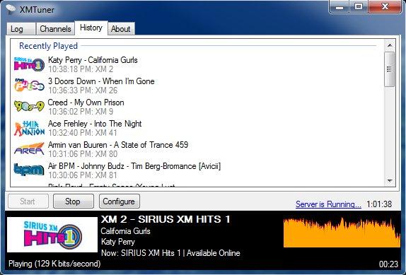This screenshot has width=406, height=275.
Task: Click the XM 2 - SIRIUS XM HITS 1 title
Action: [166, 219]
